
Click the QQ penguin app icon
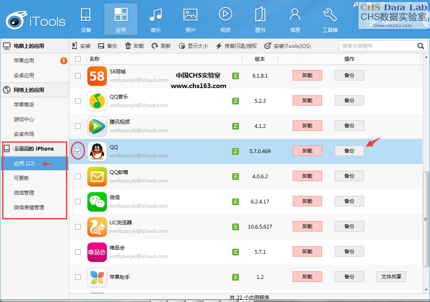pos(97,151)
